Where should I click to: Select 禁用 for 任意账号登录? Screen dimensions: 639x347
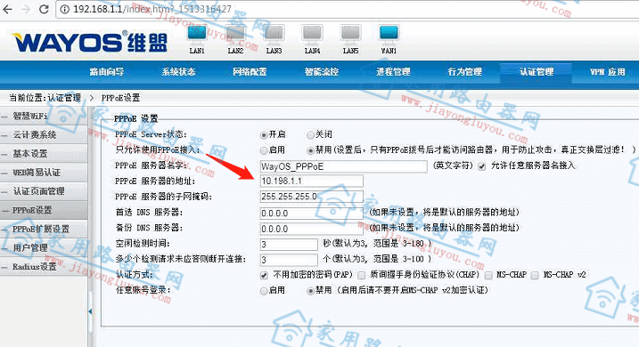pyautogui.click(x=310, y=291)
